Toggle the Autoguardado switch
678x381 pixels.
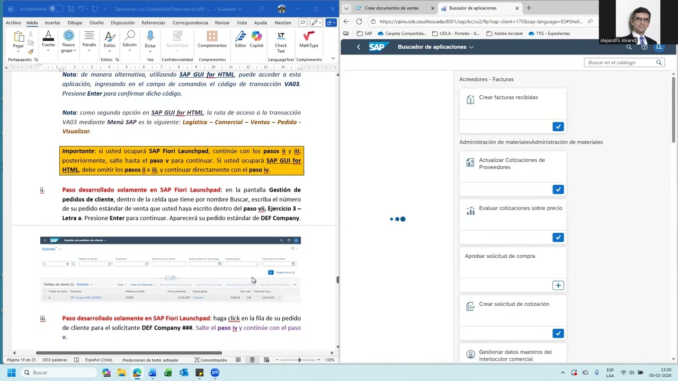[55, 8]
